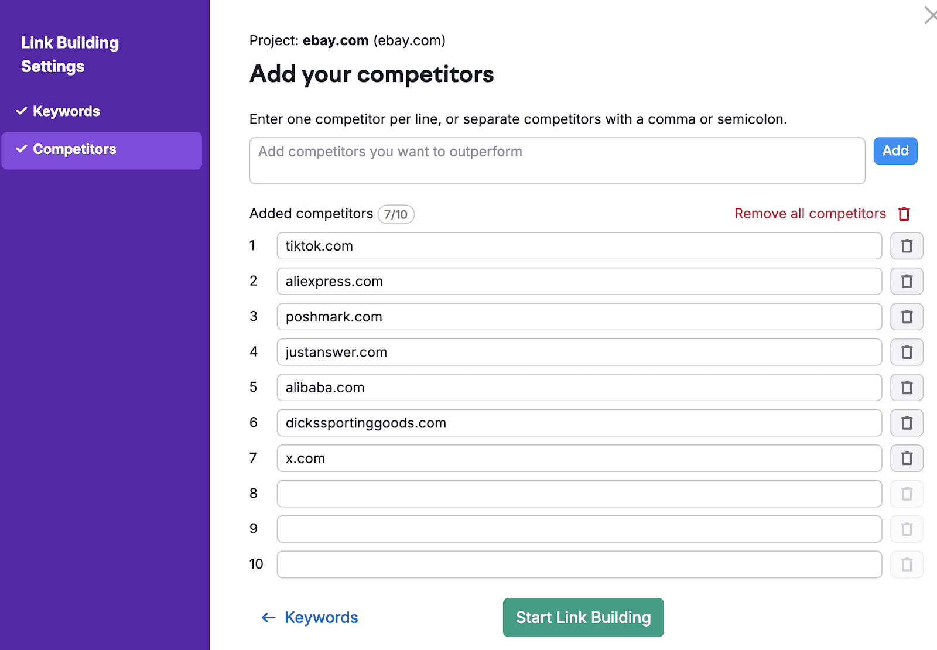Click the empty competitor field number 8
Screen dimensions: 937x650
pyautogui.click(x=579, y=494)
